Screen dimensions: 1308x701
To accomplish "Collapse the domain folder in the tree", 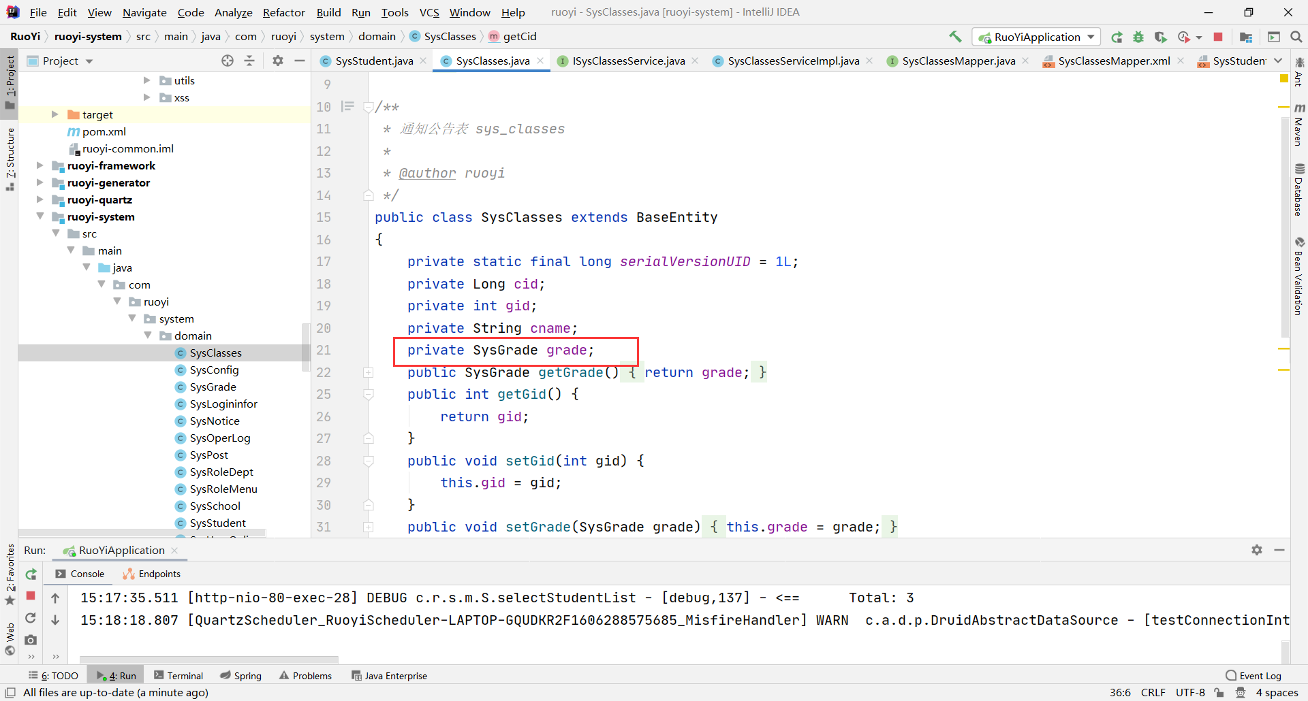I will pos(148,336).
